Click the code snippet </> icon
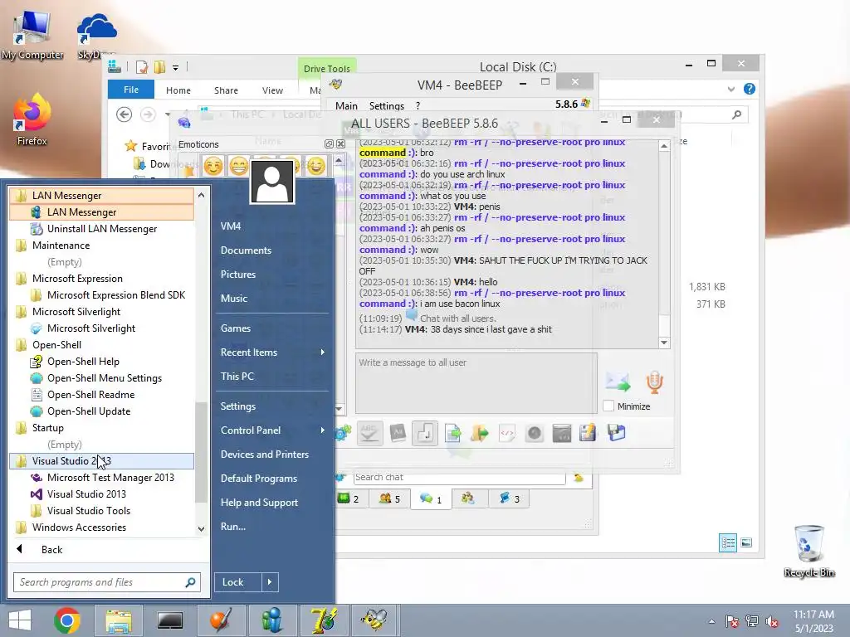Viewport: 850px width, 637px height. click(507, 433)
